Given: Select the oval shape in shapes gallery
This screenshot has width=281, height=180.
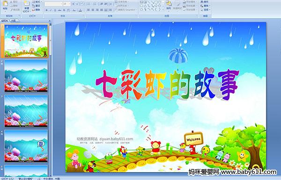Looking at the screenshot, I should pos(160,2).
